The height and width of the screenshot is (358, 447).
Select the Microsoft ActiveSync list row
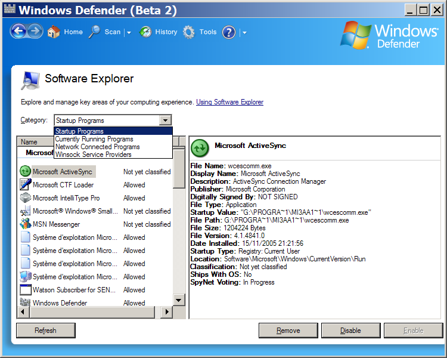(x=95, y=172)
